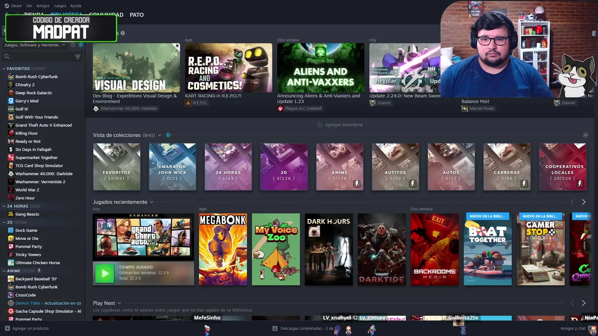
Task: Open Dark Hours game cover
Action: 329,249
